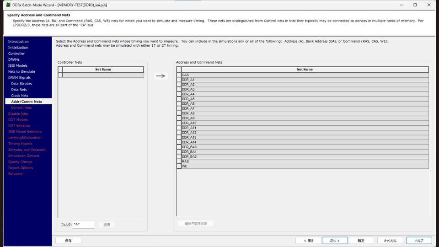Open the Introduction wizard page
Screen dimensions: 439x247
(x=18, y=42)
